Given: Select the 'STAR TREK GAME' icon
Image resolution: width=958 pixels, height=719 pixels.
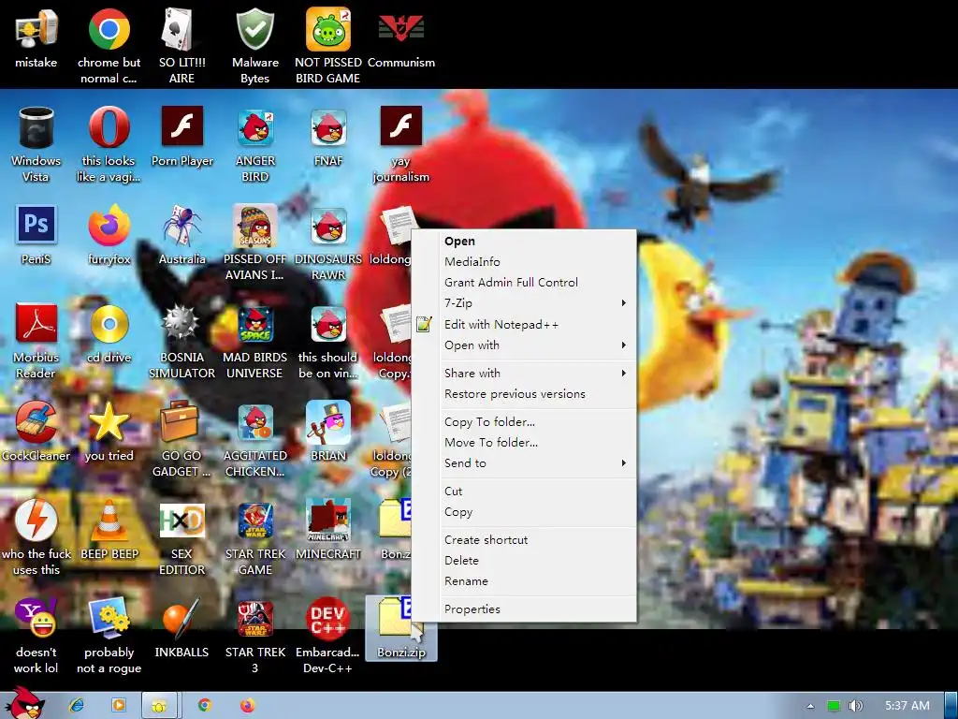Looking at the screenshot, I should pyautogui.click(x=255, y=521).
